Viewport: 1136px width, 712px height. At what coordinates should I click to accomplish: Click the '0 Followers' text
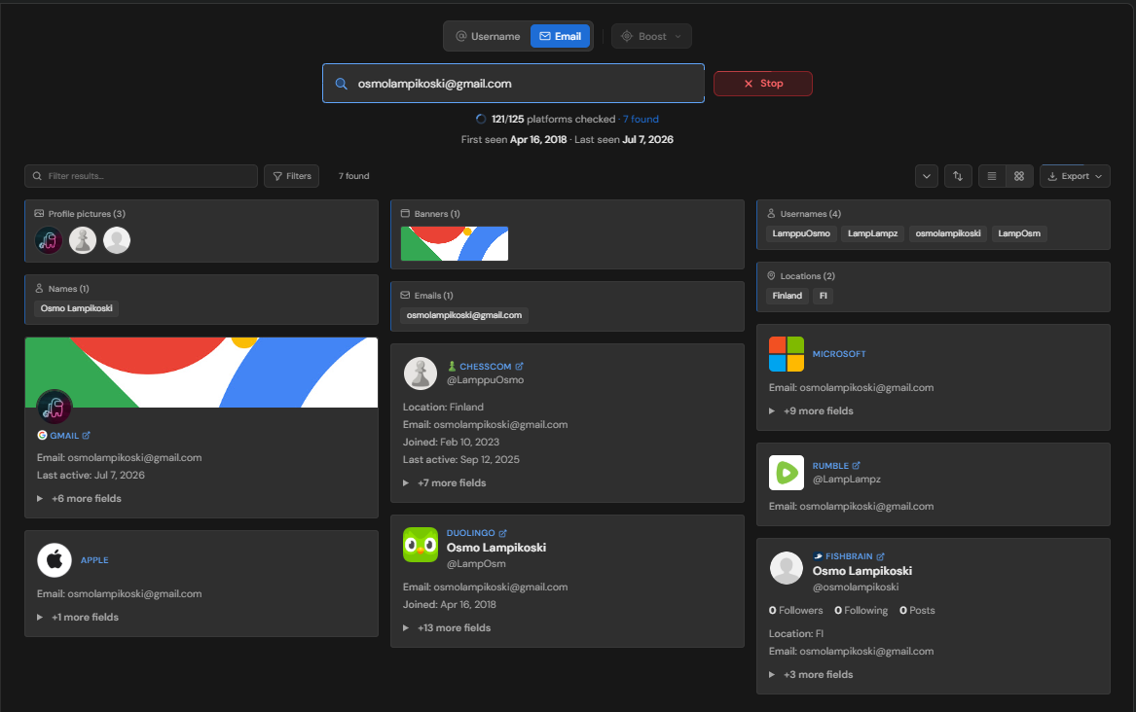795,611
